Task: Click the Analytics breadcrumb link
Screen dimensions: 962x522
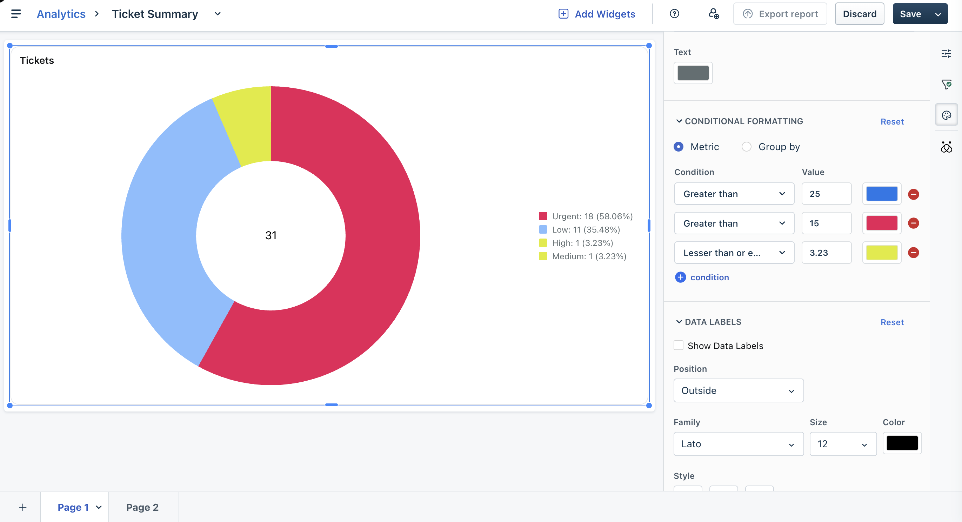Action: (x=61, y=14)
